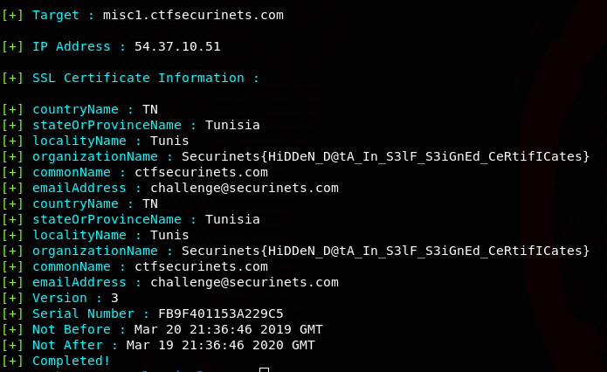Click the first commonName ctfsecurinets.com

(x=201, y=172)
